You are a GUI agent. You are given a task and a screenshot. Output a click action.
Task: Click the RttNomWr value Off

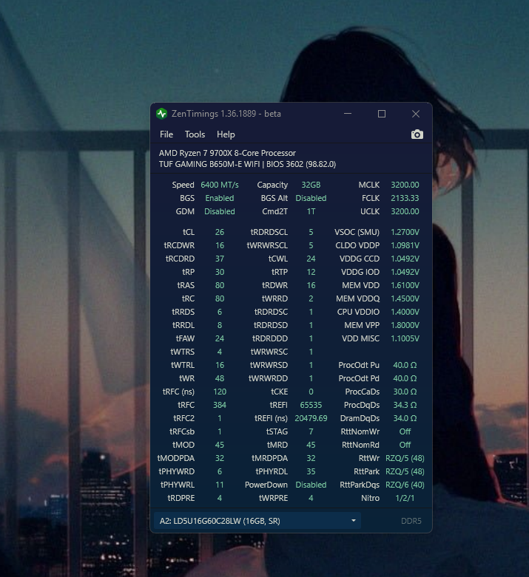405,431
